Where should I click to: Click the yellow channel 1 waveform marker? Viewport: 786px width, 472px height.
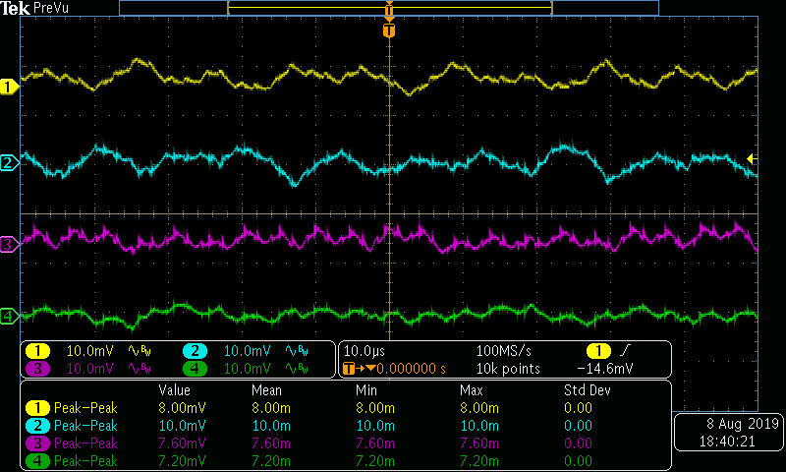(x=9, y=87)
